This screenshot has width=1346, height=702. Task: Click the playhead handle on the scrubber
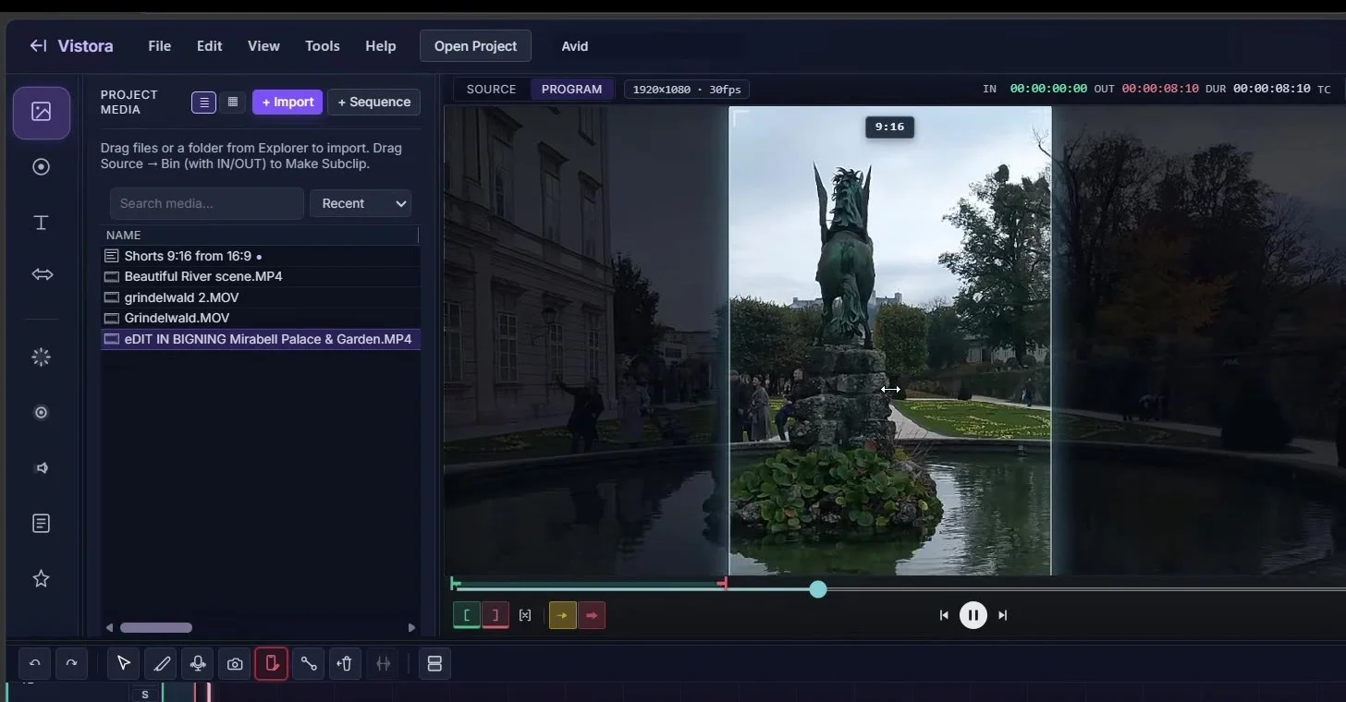click(818, 589)
